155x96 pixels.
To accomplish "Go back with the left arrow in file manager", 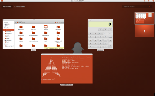I will [x=56, y=23].
